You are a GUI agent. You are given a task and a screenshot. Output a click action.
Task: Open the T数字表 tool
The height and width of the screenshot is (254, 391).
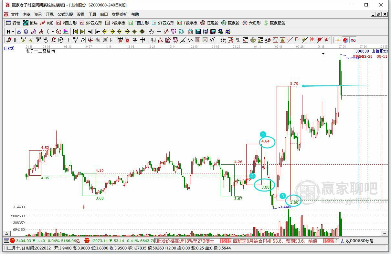(x=187, y=23)
